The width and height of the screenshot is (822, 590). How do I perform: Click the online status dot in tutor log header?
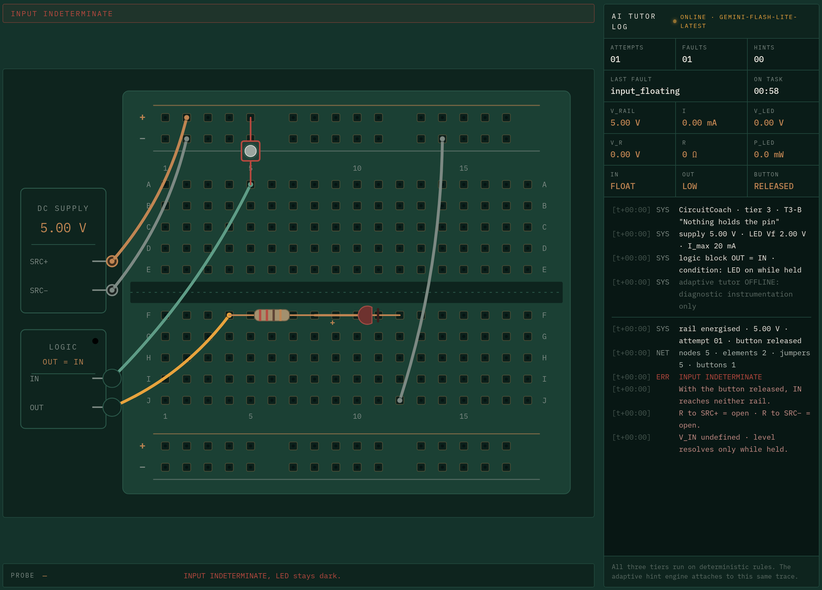point(675,22)
